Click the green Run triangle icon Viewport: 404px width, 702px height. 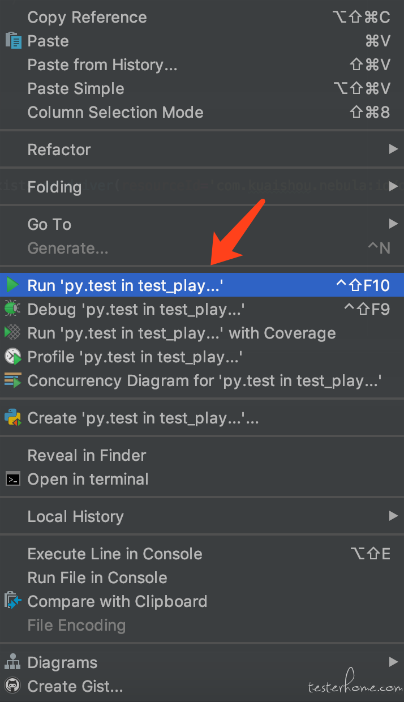tap(12, 285)
